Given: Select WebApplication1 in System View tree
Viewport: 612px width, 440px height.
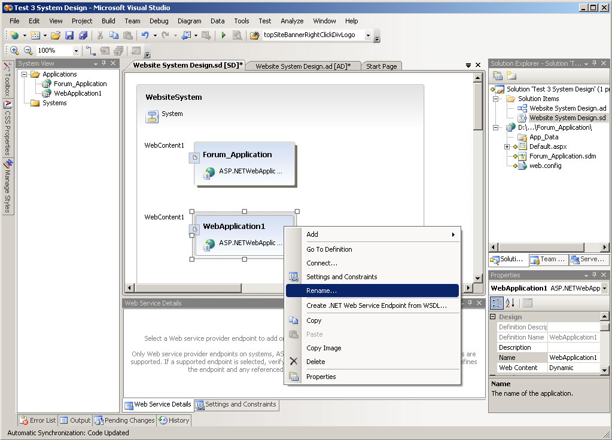Looking at the screenshot, I should click(78, 93).
